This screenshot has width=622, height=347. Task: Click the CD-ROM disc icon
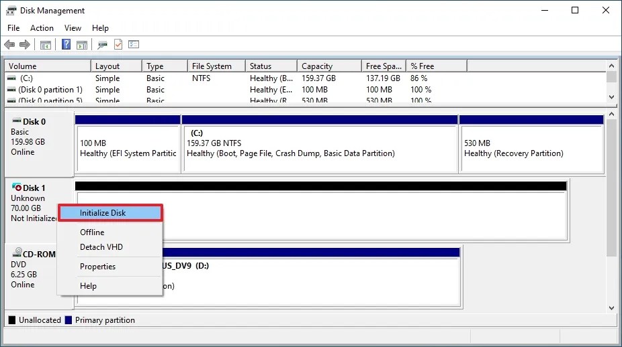point(17,253)
